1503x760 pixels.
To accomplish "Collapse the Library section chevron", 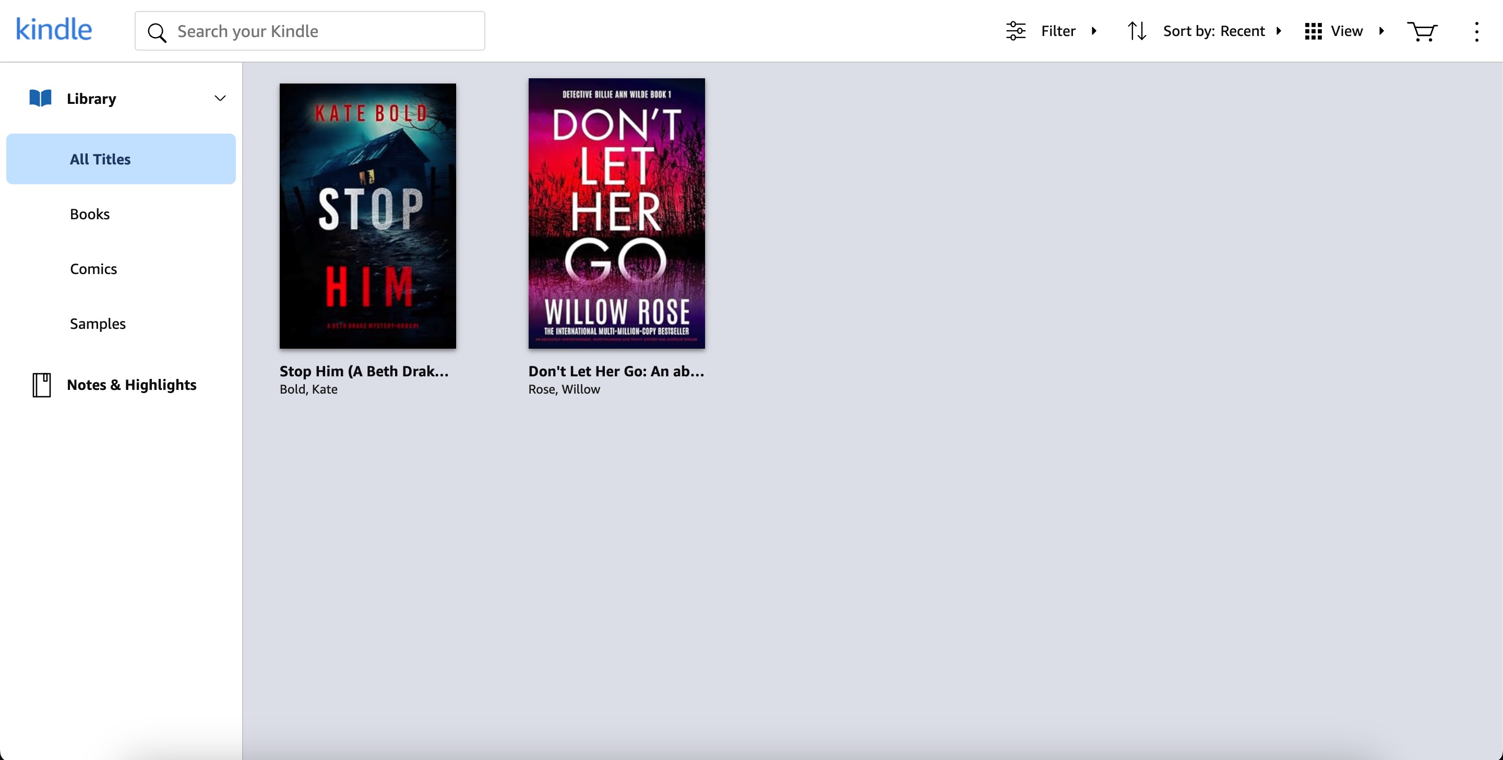I will pyautogui.click(x=220, y=98).
